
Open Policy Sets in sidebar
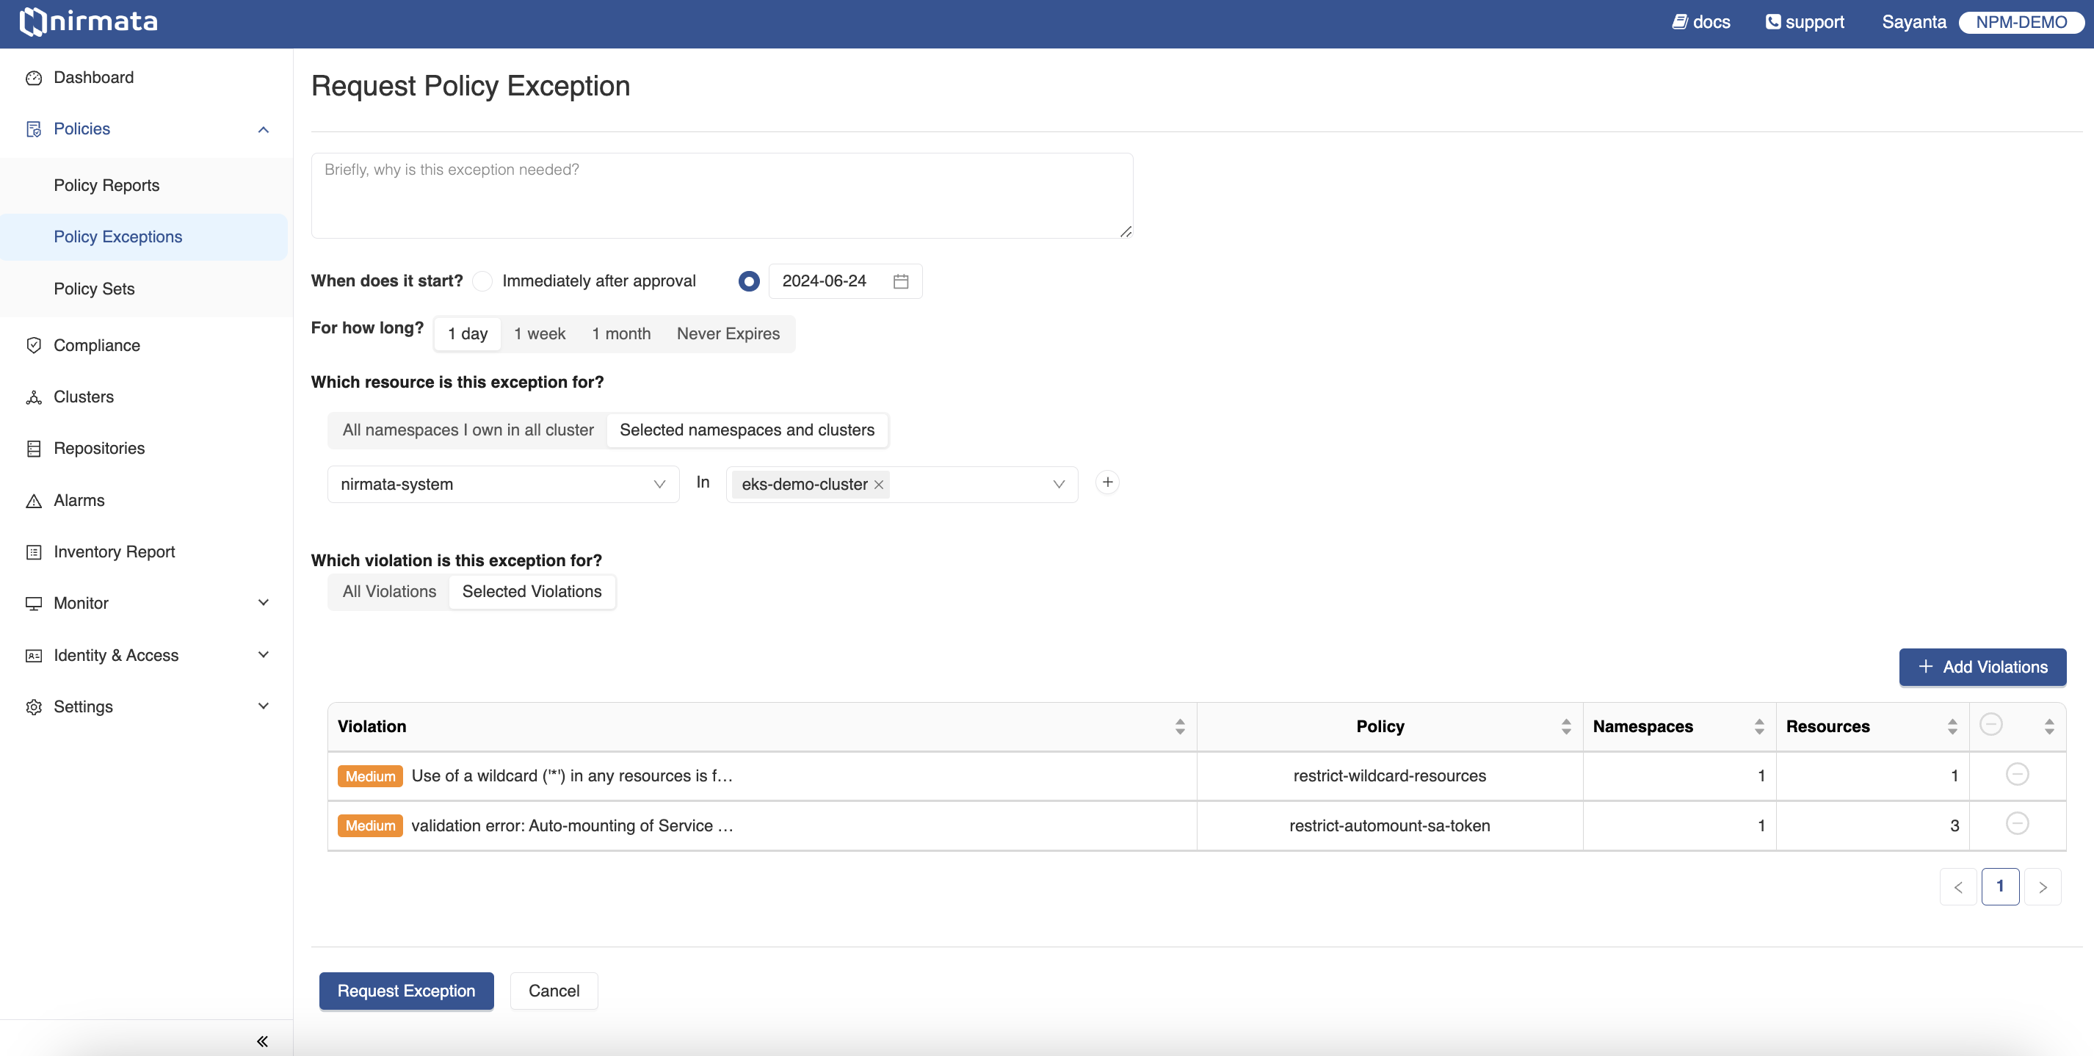pyautogui.click(x=94, y=289)
